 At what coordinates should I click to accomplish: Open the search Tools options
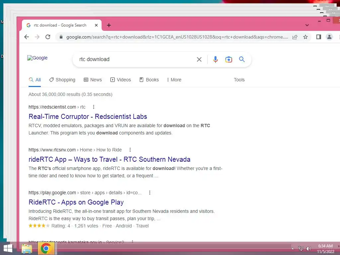click(239, 80)
